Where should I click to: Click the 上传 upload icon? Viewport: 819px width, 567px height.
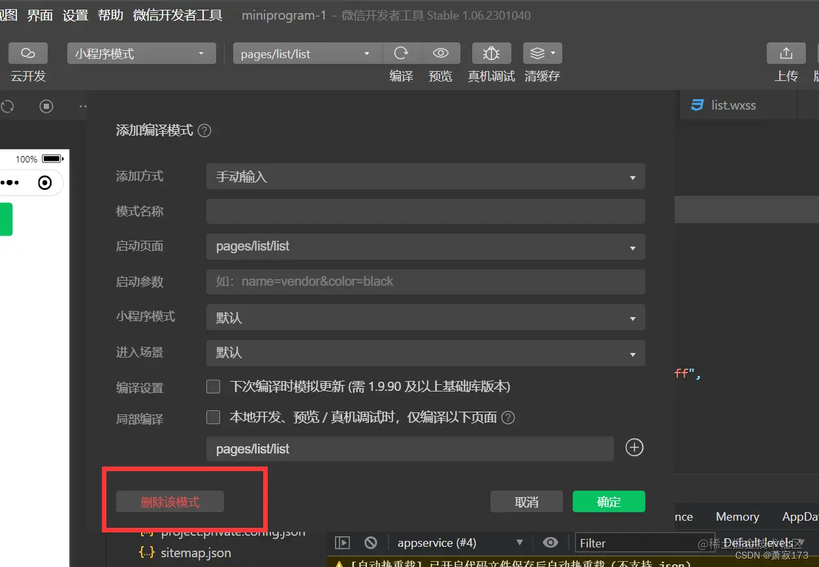coord(786,53)
